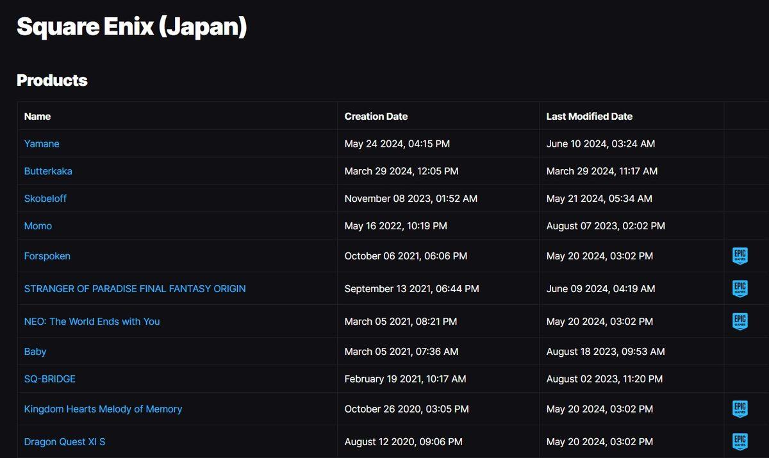Select the Skobeloff product link
This screenshot has width=769, height=458.
45,199
